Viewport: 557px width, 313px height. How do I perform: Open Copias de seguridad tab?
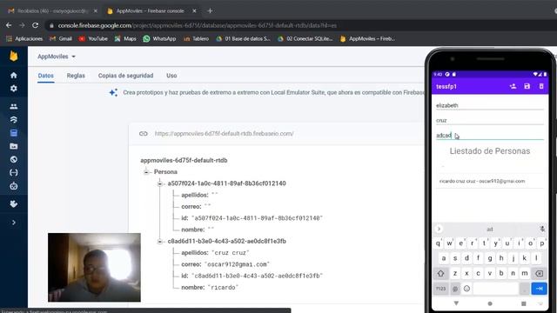pyautogui.click(x=125, y=76)
